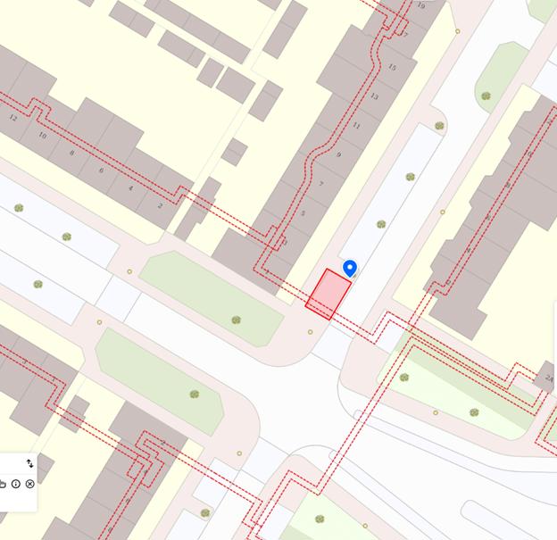The height and width of the screenshot is (540, 557).
Task: Click building labeled 2A
Action: click(x=549, y=378)
